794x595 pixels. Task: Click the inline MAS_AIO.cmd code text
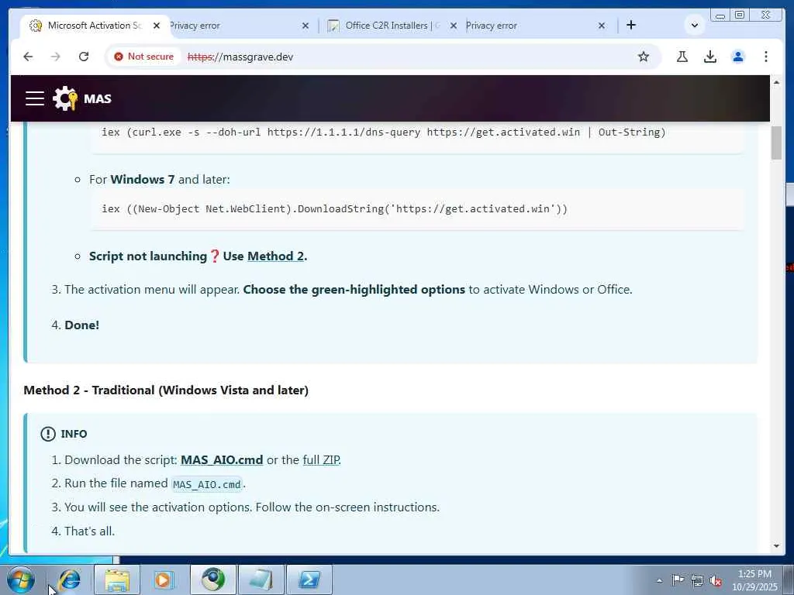(206, 484)
